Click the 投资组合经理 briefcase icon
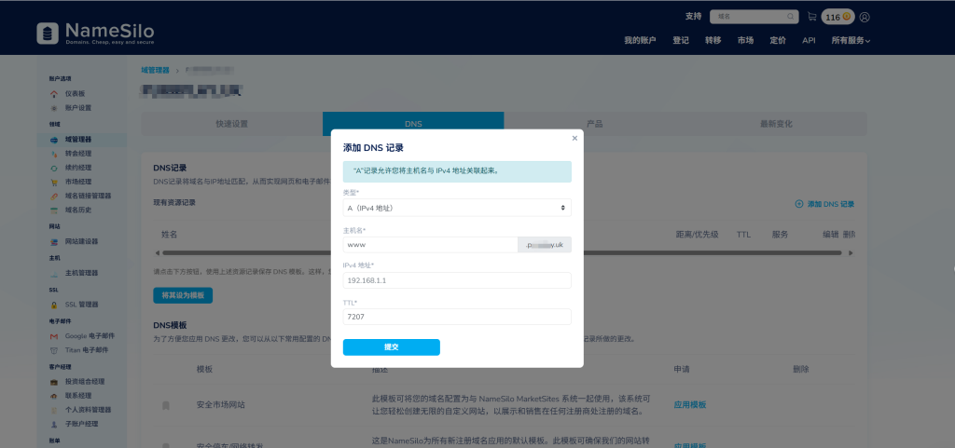Screen dimensions: 955x448 [x=54, y=382]
